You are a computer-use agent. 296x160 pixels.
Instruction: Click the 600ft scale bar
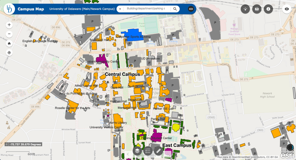pyautogui.click(x=21, y=153)
